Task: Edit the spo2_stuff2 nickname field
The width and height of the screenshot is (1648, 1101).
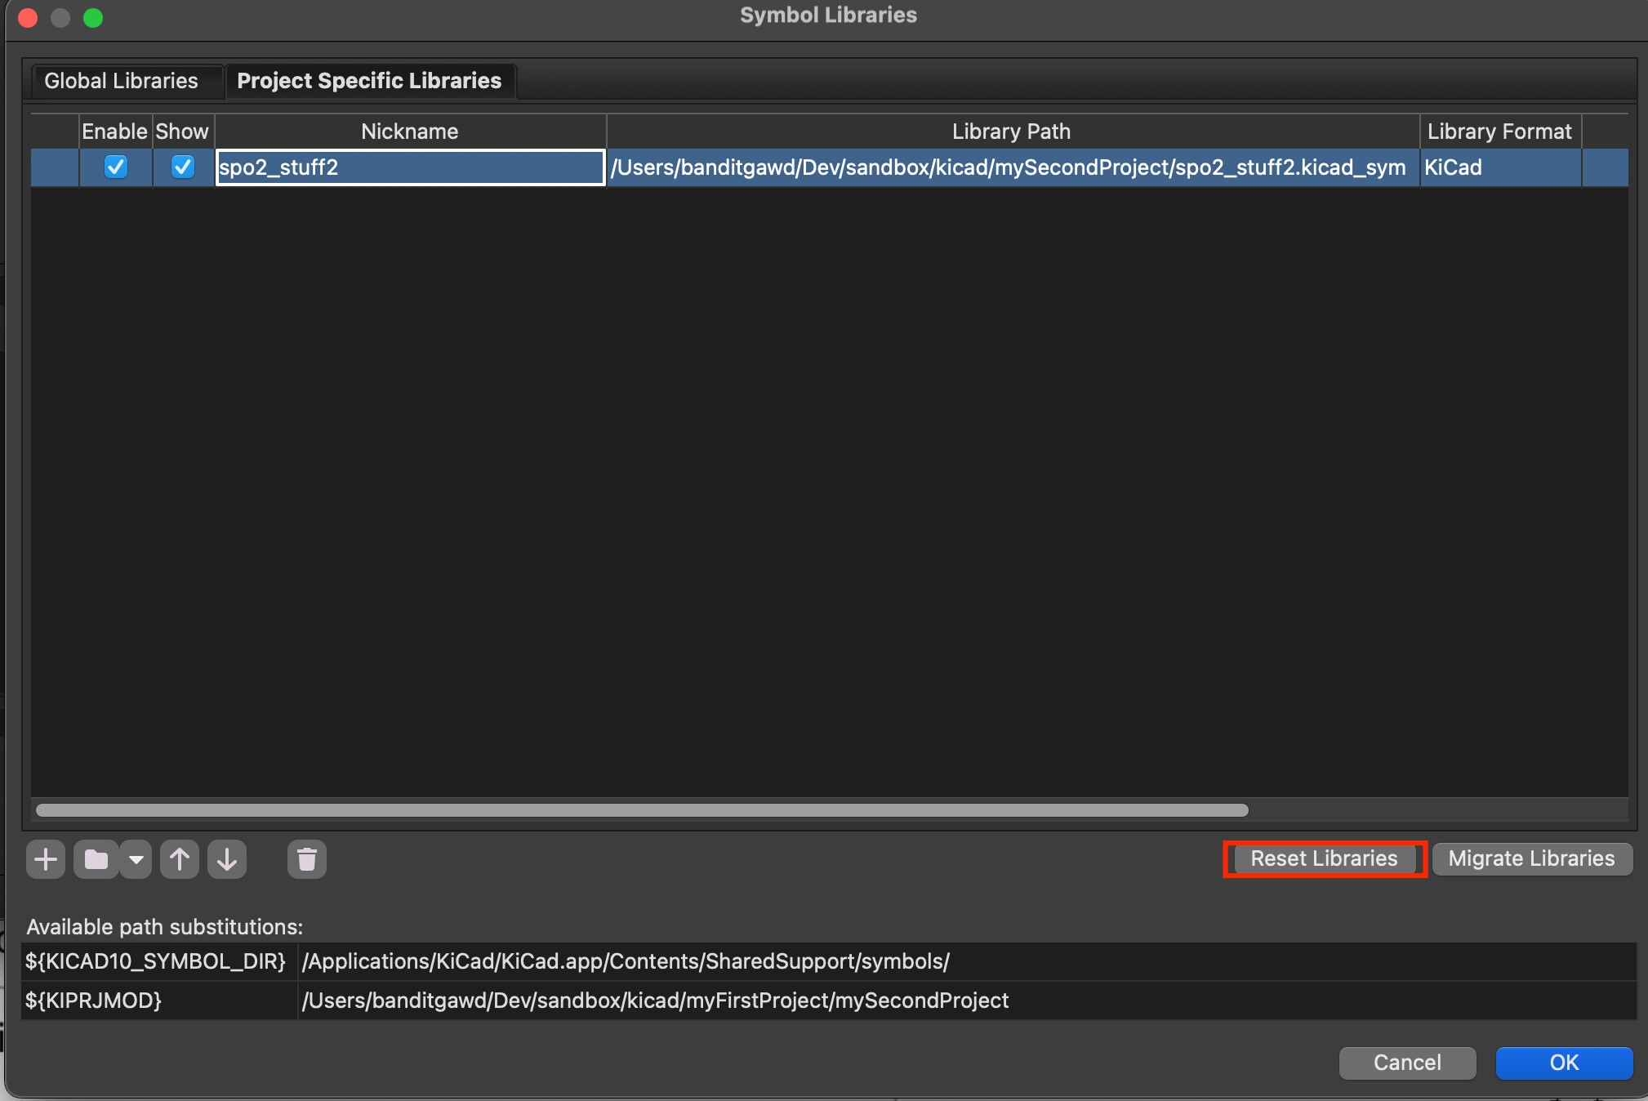Action: click(x=410, y=167)
